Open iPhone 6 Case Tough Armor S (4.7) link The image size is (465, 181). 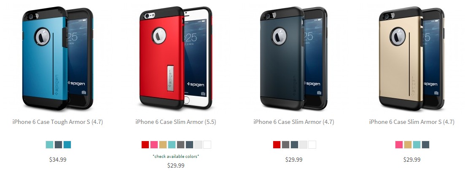click(x=58, y=122)
